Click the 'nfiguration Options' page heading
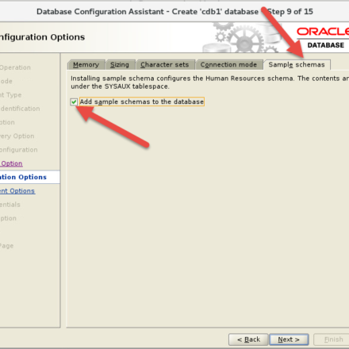Image resolution: width=349 pixels, height=349 pixels. click(x=42, y=37)
